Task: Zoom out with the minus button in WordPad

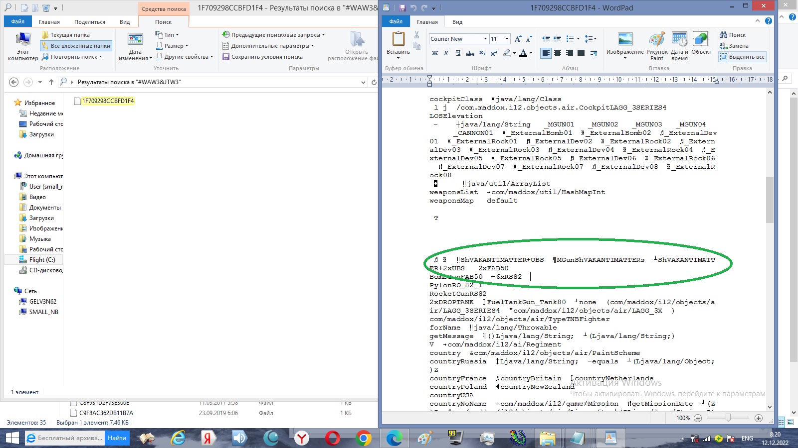Action: click(698, 418)
